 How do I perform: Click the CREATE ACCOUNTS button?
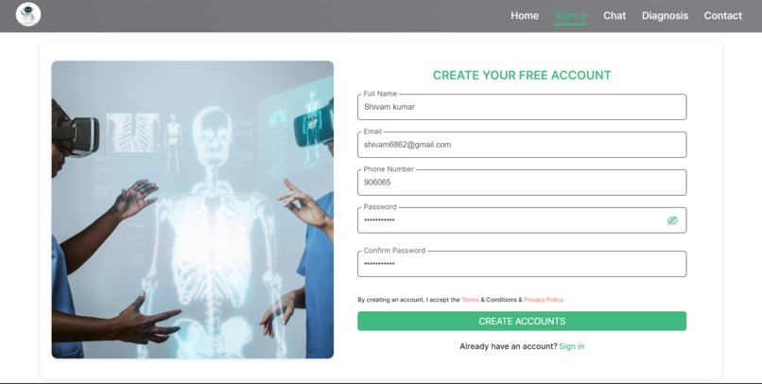[x=522, y=322]
